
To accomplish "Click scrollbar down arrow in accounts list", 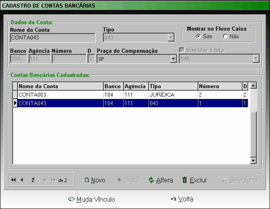I will [253, 161].
